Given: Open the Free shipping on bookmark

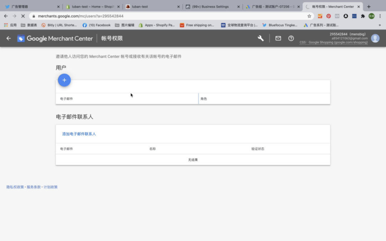Looking at the screenshot, I should [x=197, y=25].
